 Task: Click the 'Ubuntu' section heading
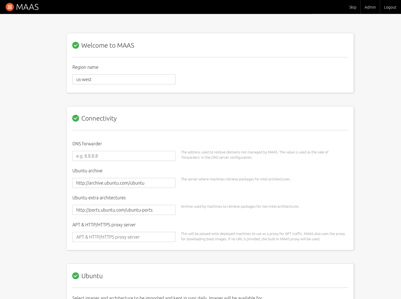point(92,276)
